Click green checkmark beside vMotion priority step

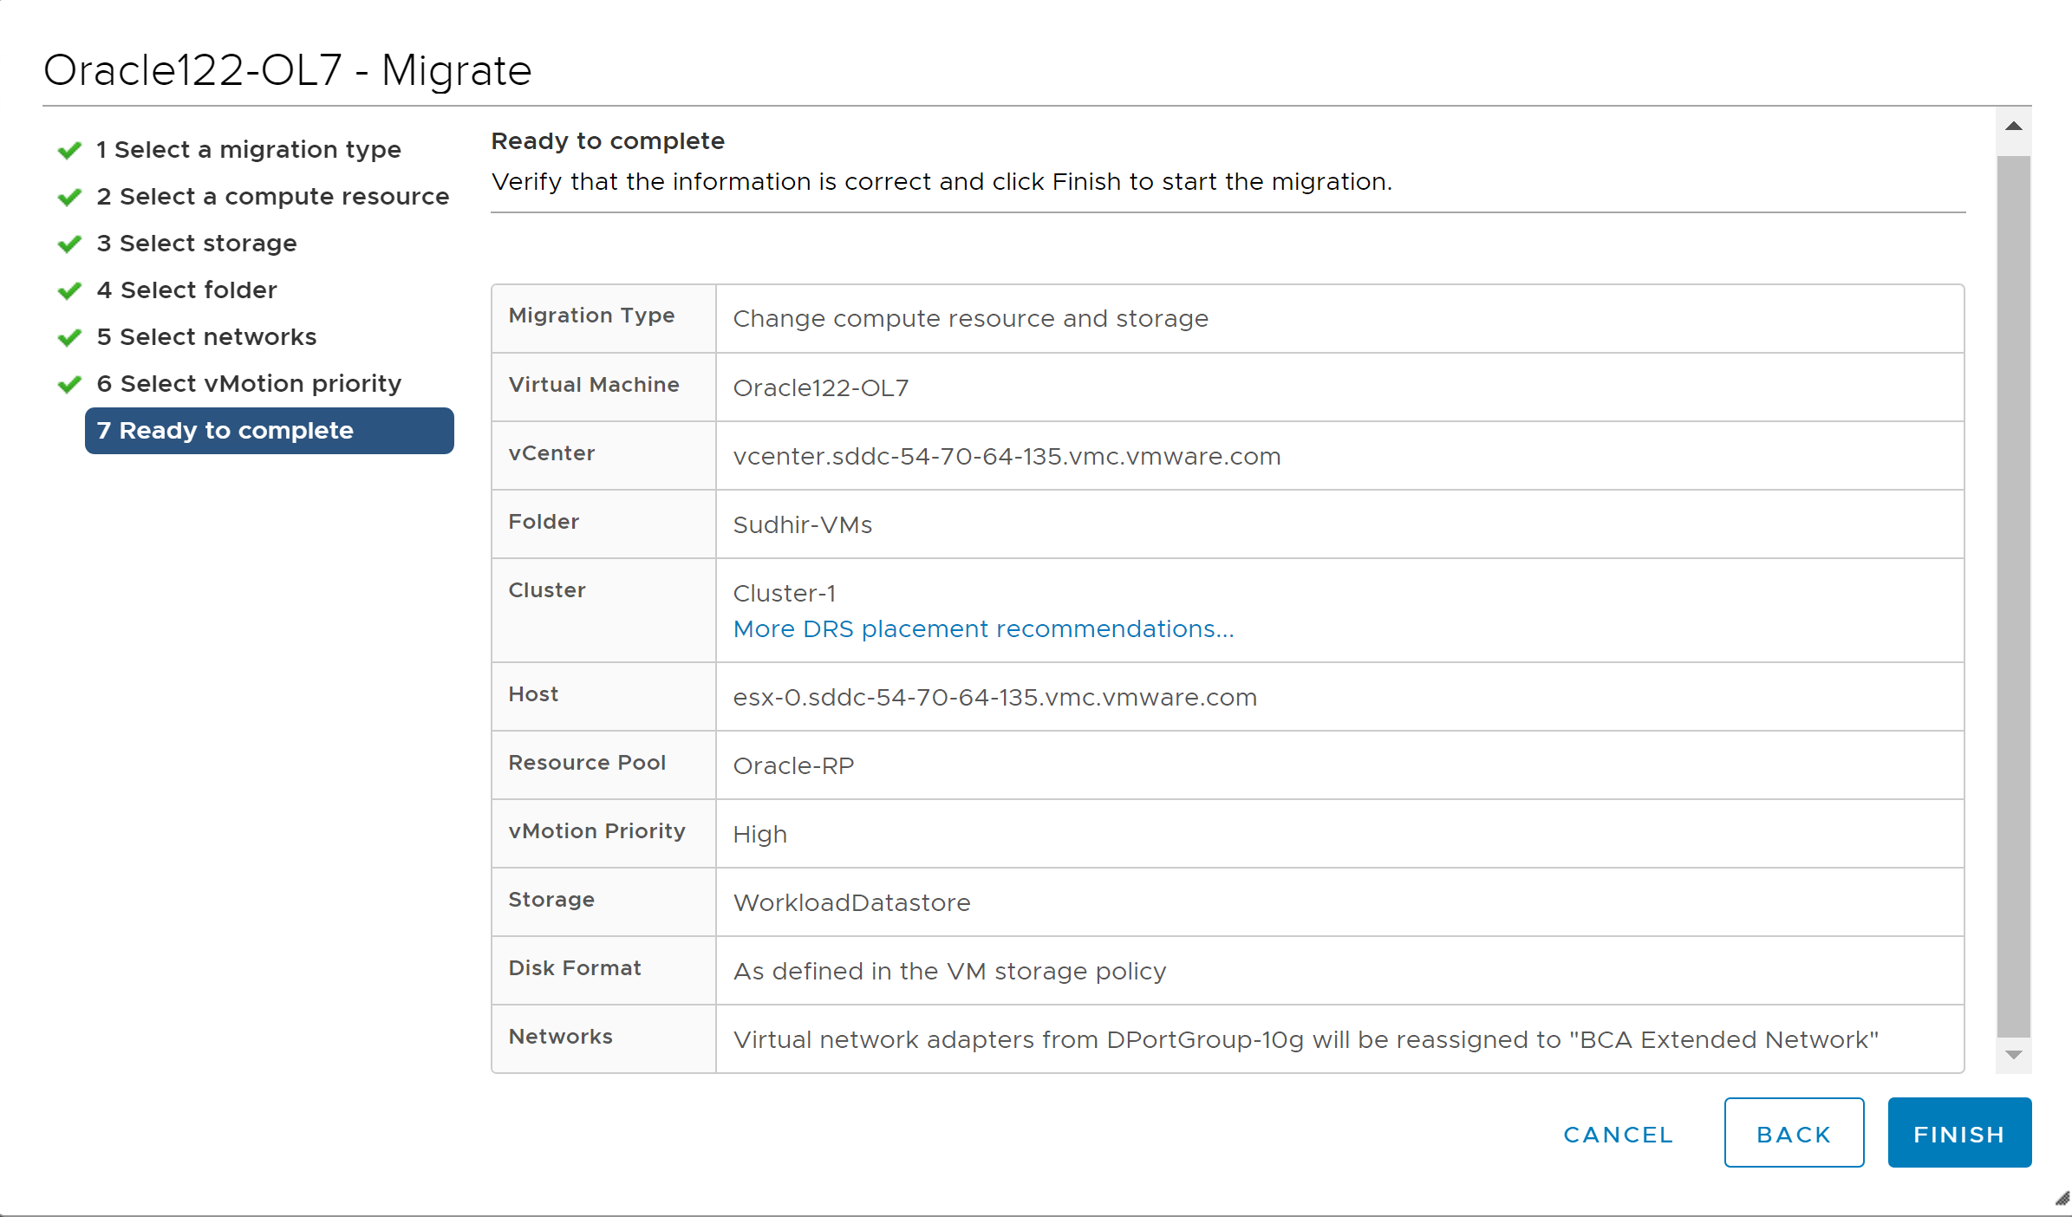(69, 384)
